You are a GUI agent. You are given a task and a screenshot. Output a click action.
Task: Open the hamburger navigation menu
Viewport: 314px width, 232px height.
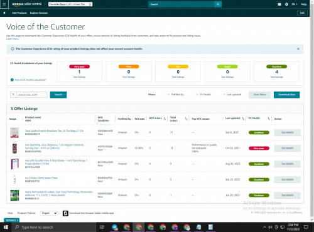pos(4,4)
